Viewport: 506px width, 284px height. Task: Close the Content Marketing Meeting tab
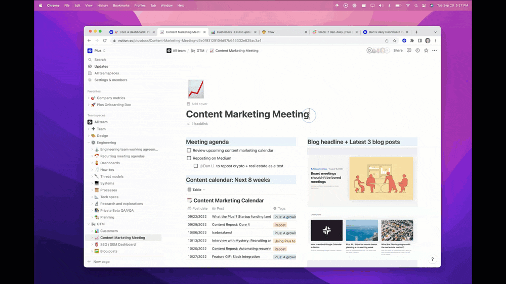(x=204, y=32)
